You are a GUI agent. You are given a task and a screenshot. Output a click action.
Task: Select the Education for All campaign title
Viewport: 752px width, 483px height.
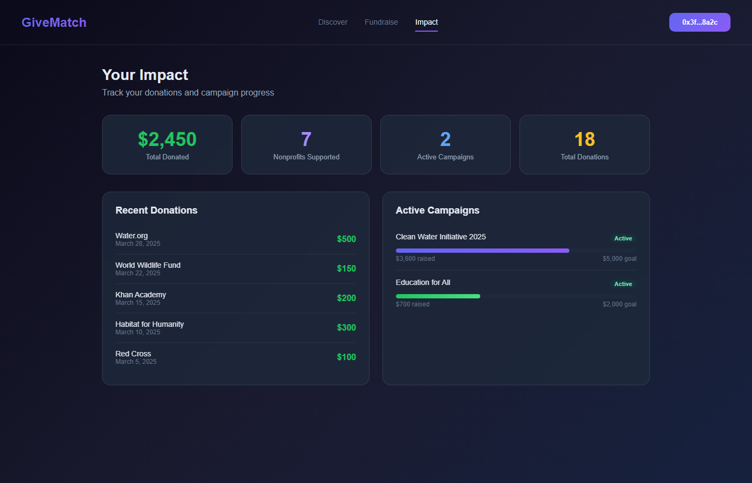423,282
